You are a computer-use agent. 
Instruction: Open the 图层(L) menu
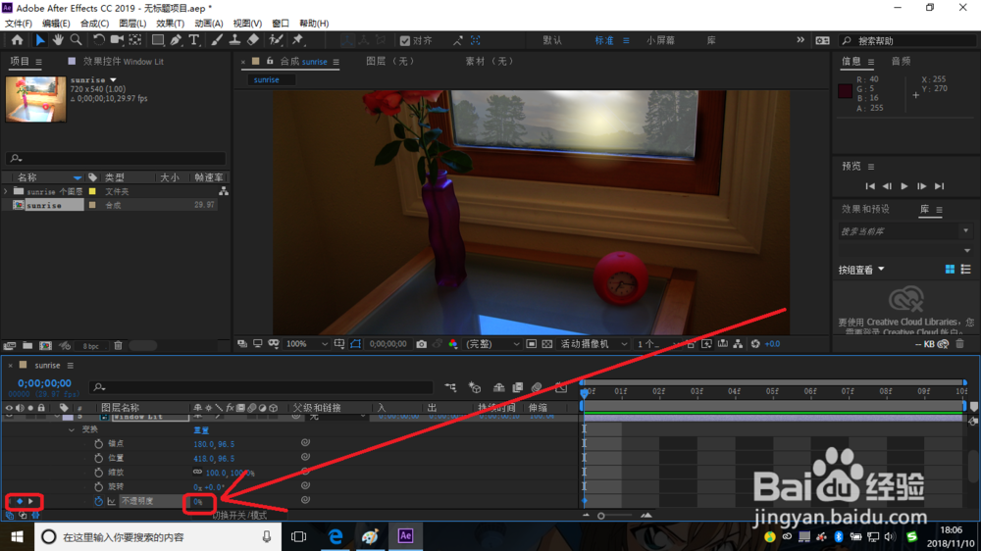pos(132,24)
